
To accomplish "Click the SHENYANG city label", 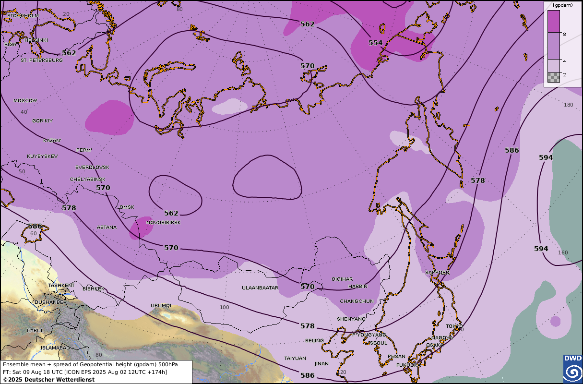I will 351,319.
